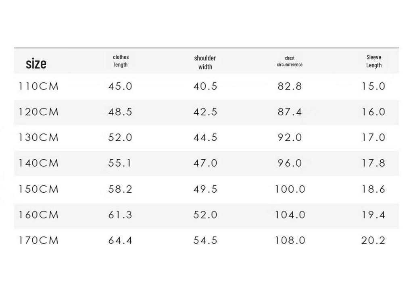
Task: Click clothes length value 45.0
Action: (x=120, y=86)
